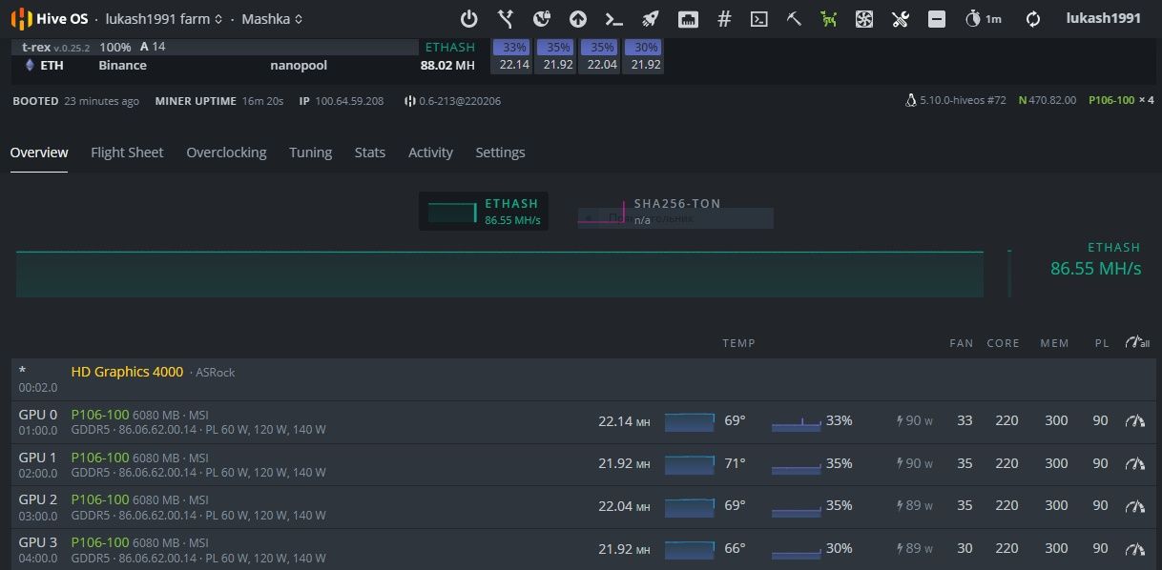This screenshot has width=1162, height=570.
Task: Open the Tuning tab
Action: [x=311, y=153]
